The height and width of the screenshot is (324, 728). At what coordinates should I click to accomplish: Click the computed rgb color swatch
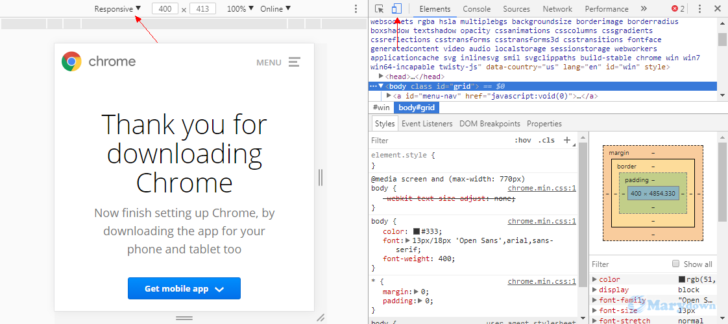pyautogui.click(x=681, y=279)
